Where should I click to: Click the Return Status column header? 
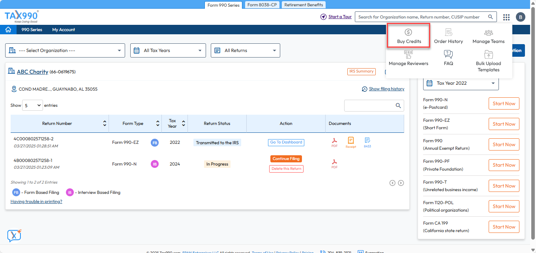pyautogui.click(x=217, y=123)
